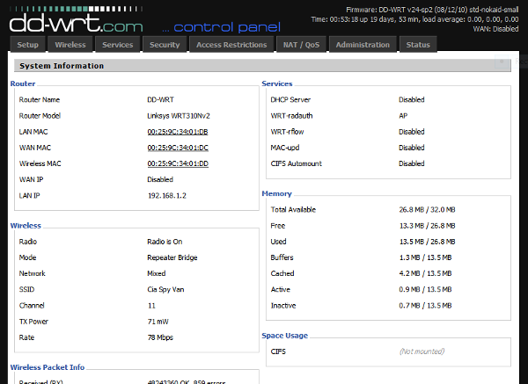Go to the Services tab

coord(117,45)
